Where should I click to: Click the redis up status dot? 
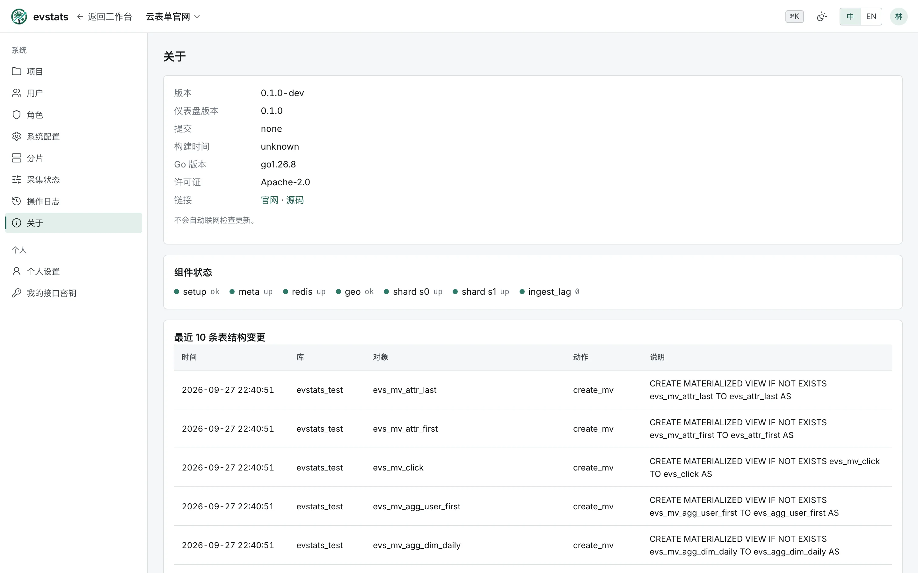click(x=285, y=291)
